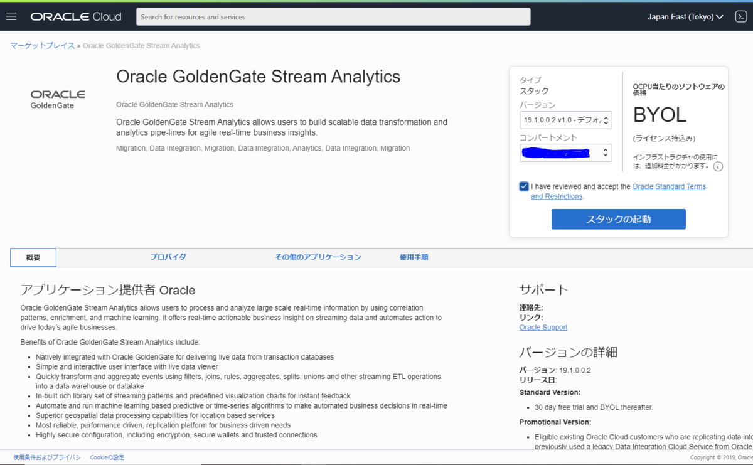The height and width of the screenshot is (465, 753).
Task: Click the search resources and services field
Action: pos(333,16)
